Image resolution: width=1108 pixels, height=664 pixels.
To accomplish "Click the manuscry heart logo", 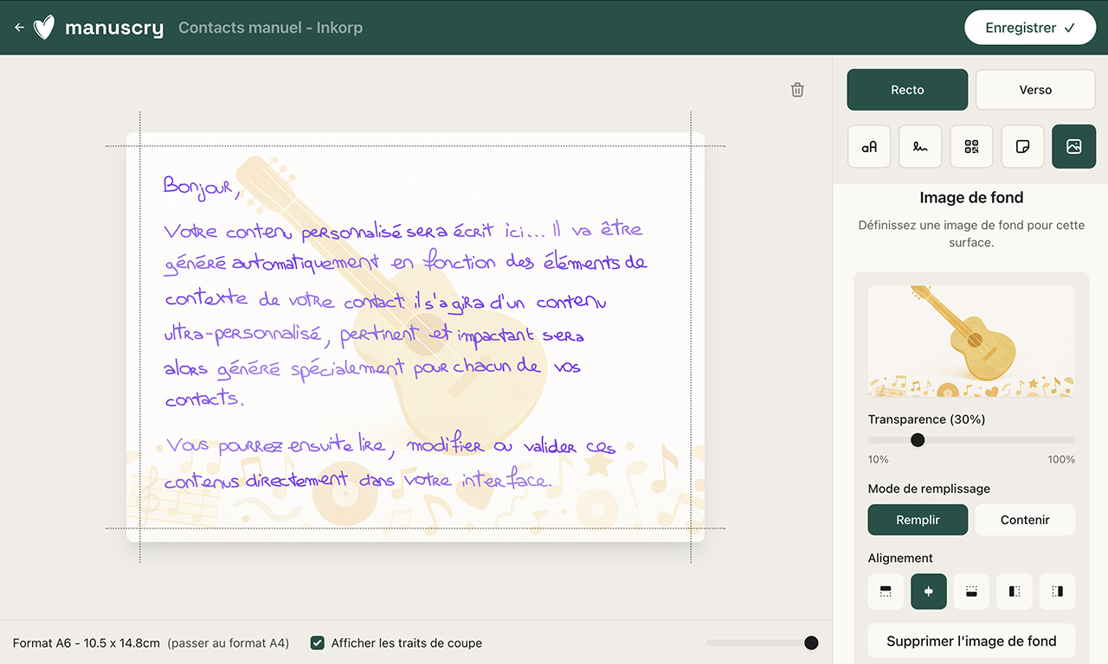I will coord(44,28).
